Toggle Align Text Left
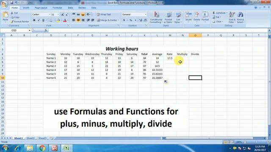Screen dimensions: 271x152 pos(73,20)
